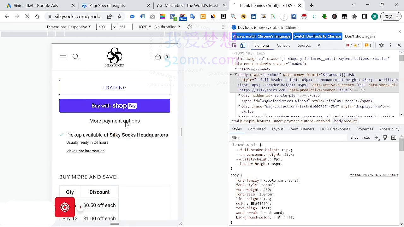This screenshot has height=227, width=404.
Task: Open the No throttling dropdown
Action: 167,27
